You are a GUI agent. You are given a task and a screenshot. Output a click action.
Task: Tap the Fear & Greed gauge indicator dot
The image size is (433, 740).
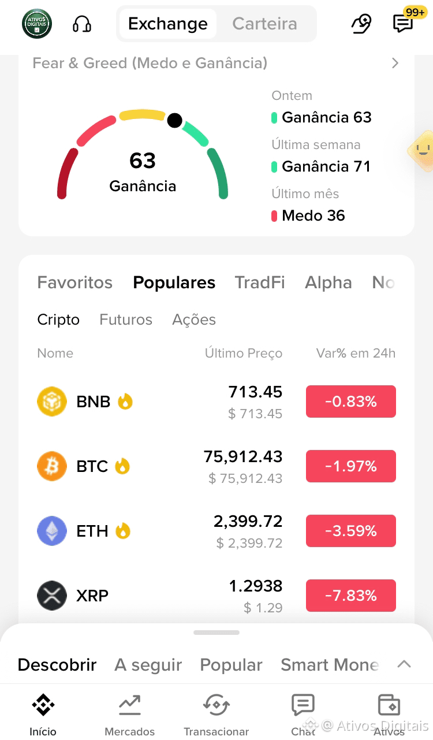pos(175,121)
